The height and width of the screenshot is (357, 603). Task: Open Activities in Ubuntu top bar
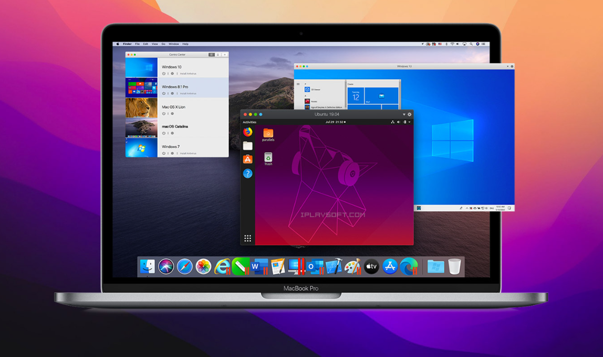[249, 122]
